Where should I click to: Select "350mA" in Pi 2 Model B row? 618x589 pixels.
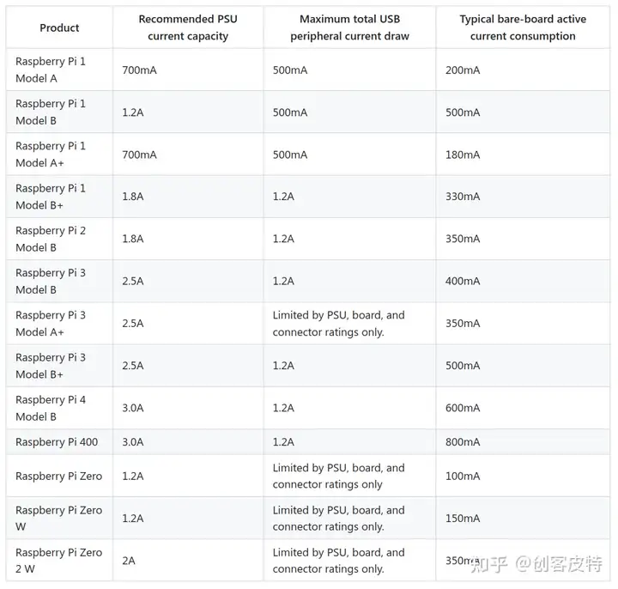pos(463,239)
